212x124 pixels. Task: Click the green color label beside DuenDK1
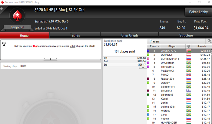[148, 55]
